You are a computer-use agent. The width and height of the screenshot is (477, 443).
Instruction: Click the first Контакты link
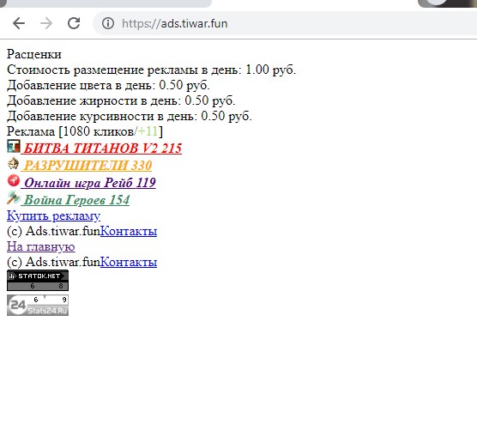129,232
